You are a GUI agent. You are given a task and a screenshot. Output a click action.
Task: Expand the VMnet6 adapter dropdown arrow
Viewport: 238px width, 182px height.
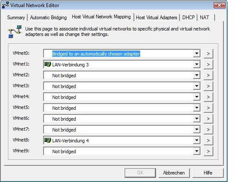point(197,119)
